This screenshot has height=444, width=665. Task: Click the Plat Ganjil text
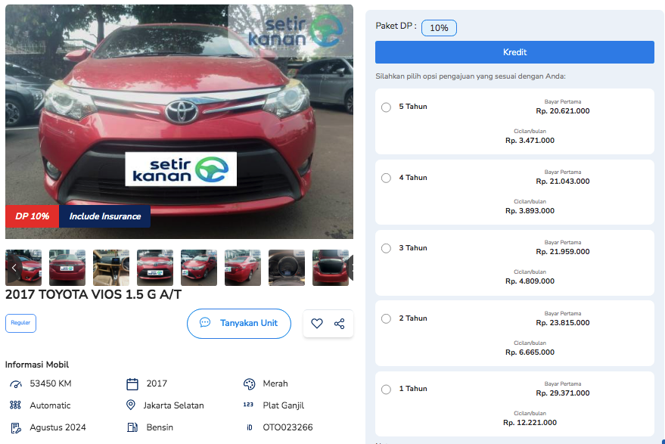click(283, 406)
